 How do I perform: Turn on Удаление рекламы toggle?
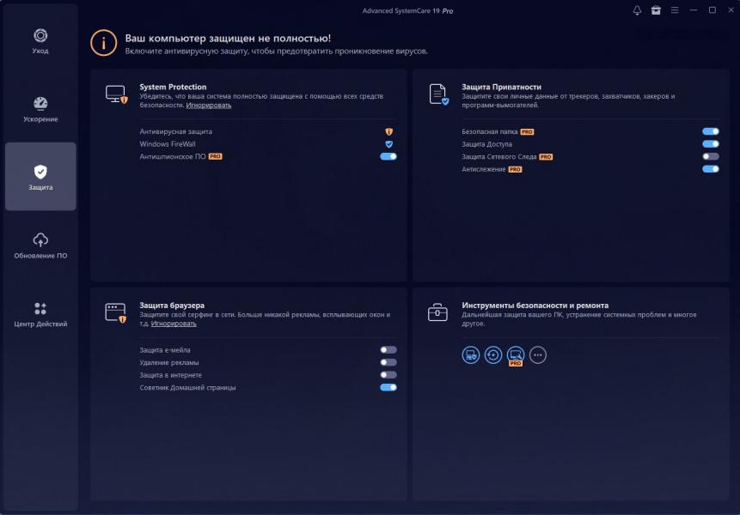(x=388, y=362)
